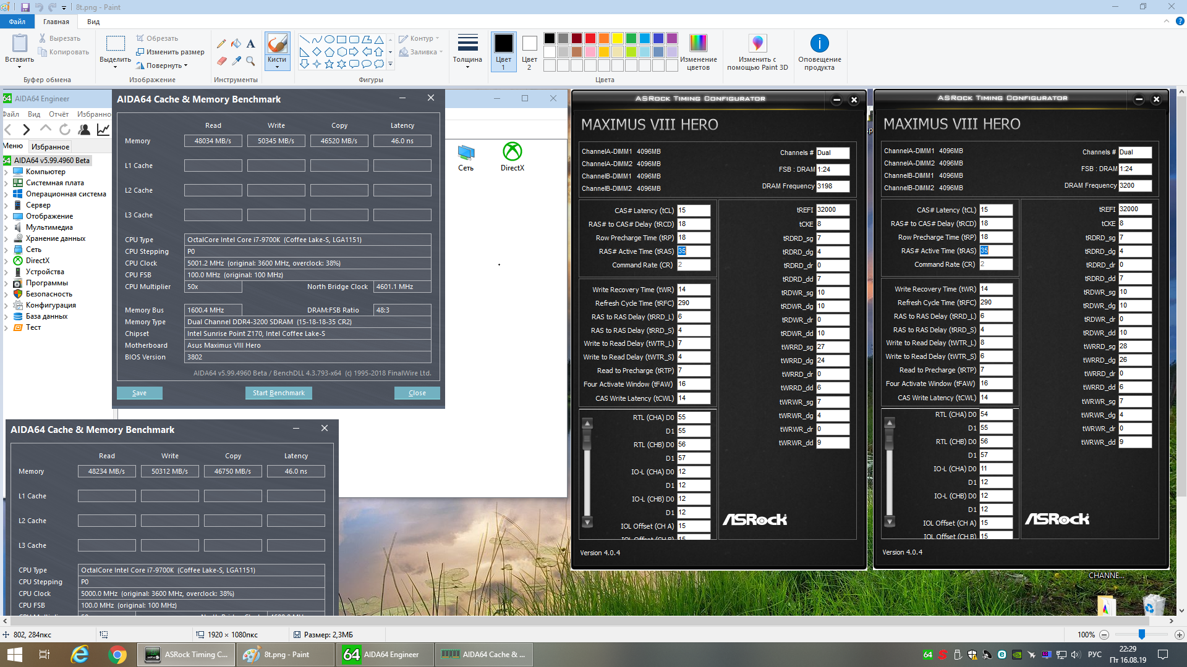Click the zoom slider handle

pos(1141,634)
